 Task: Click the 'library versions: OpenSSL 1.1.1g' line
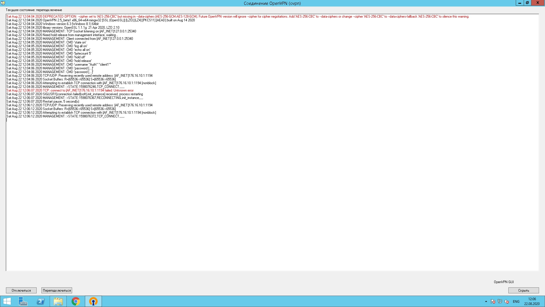63,28
